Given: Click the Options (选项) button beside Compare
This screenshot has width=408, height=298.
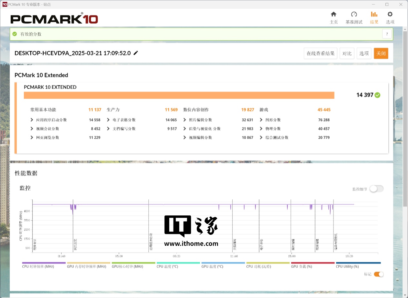Looking at the screenshot, I should click(364, 54).
